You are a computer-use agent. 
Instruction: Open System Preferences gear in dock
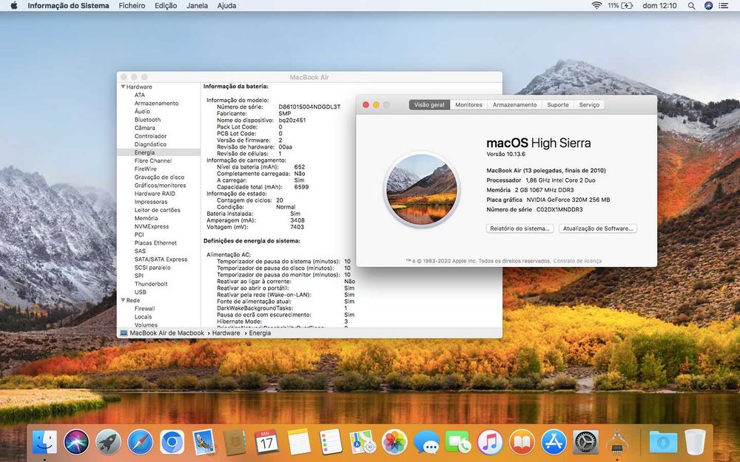pyautogui.click(x=585, y=442)
